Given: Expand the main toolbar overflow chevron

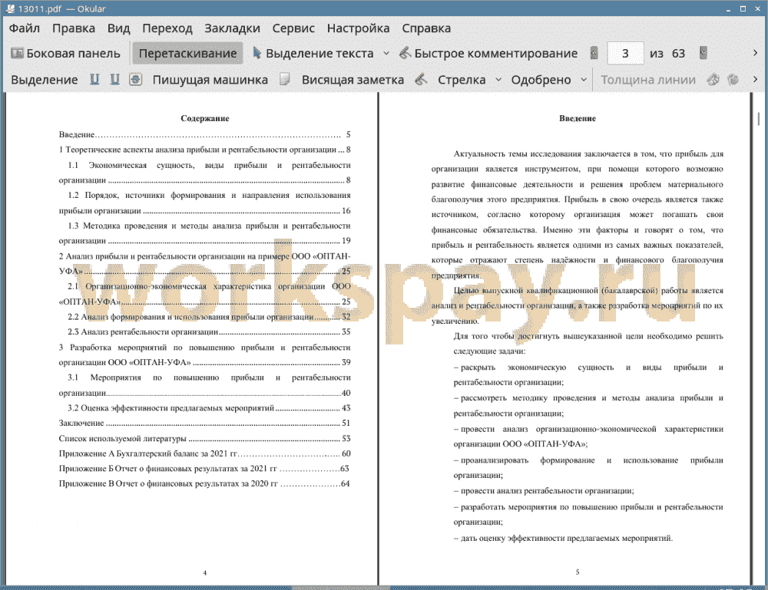Looking at the screenshot, I should (755, 53).
